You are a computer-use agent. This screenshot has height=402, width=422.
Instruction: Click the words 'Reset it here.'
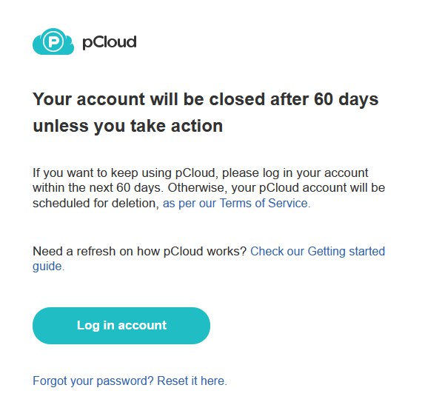(x=192, y=381)
